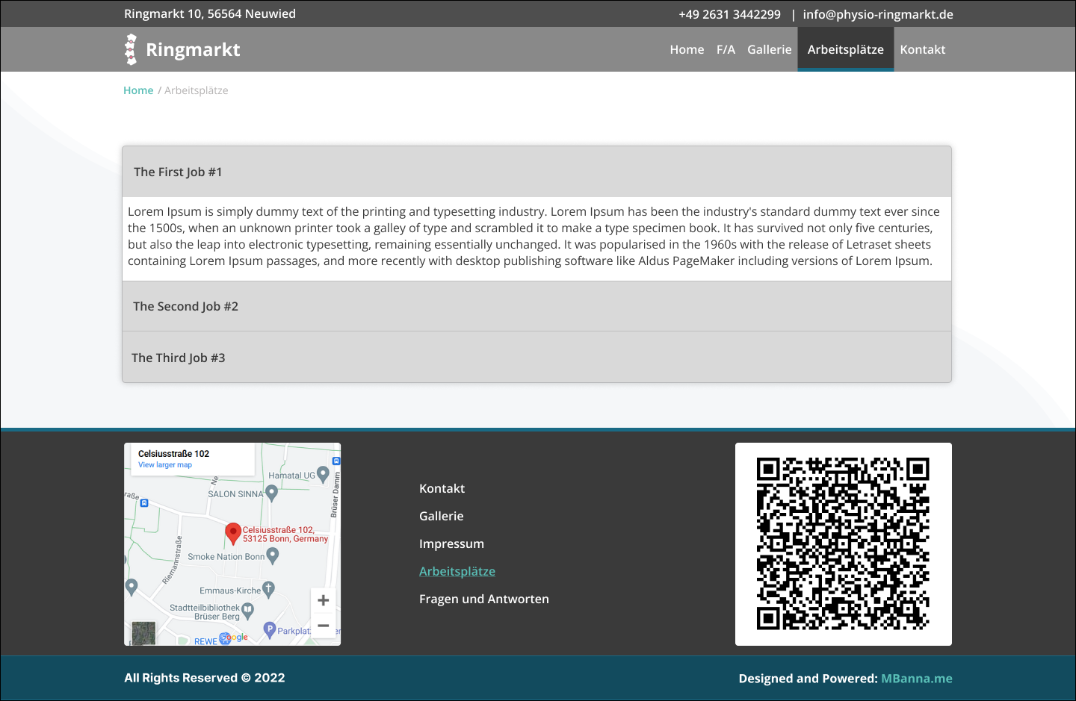The width and height of the screenshot is (1076, 701).
Task: Expand The Second Job #2 accordion
Action: [x=537, y=306]
